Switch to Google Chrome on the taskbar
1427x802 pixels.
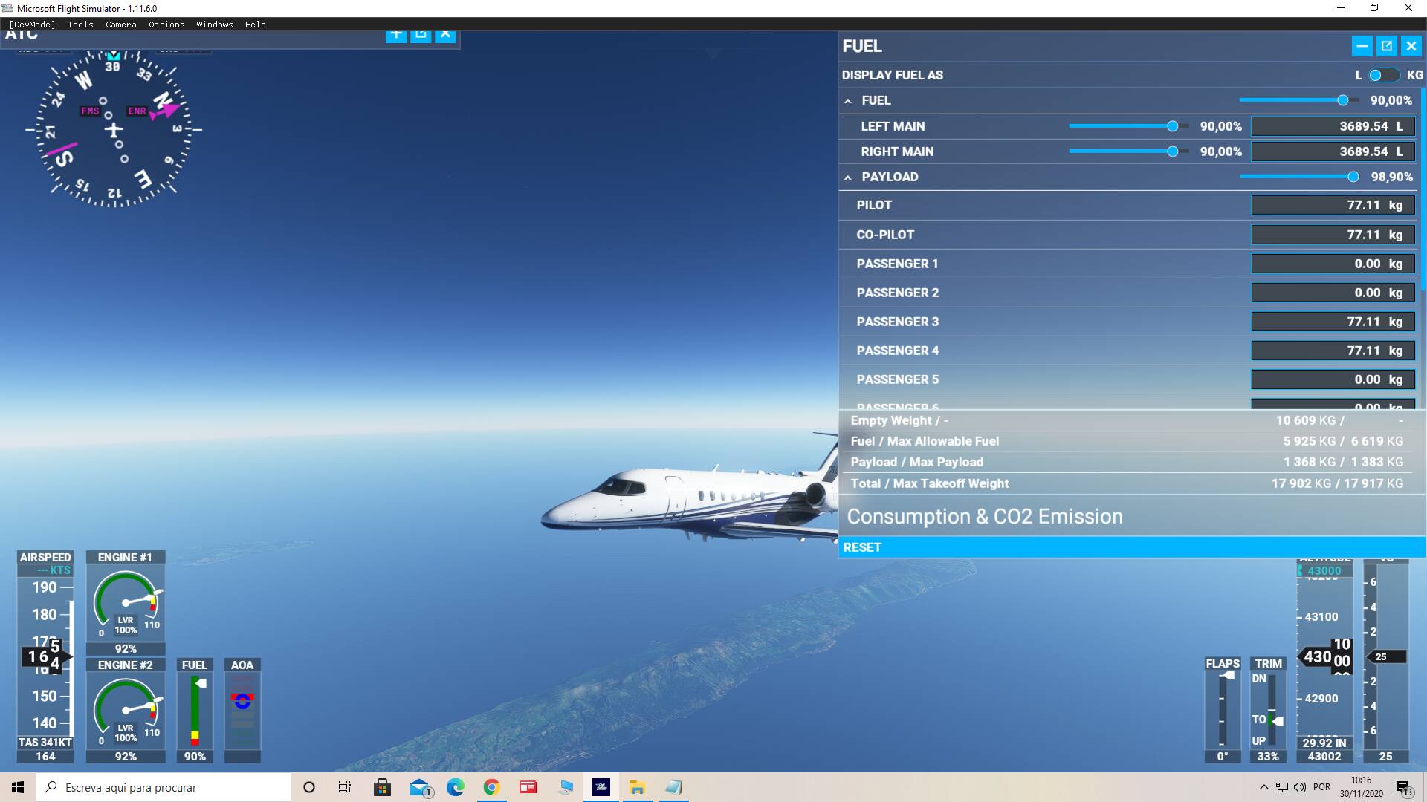491,787
